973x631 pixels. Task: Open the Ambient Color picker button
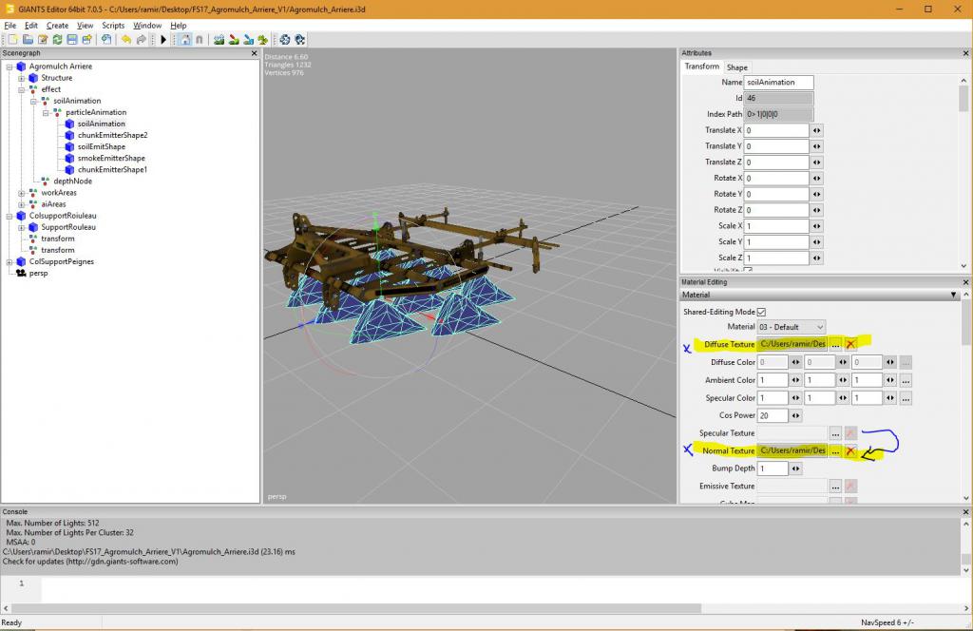906,380
